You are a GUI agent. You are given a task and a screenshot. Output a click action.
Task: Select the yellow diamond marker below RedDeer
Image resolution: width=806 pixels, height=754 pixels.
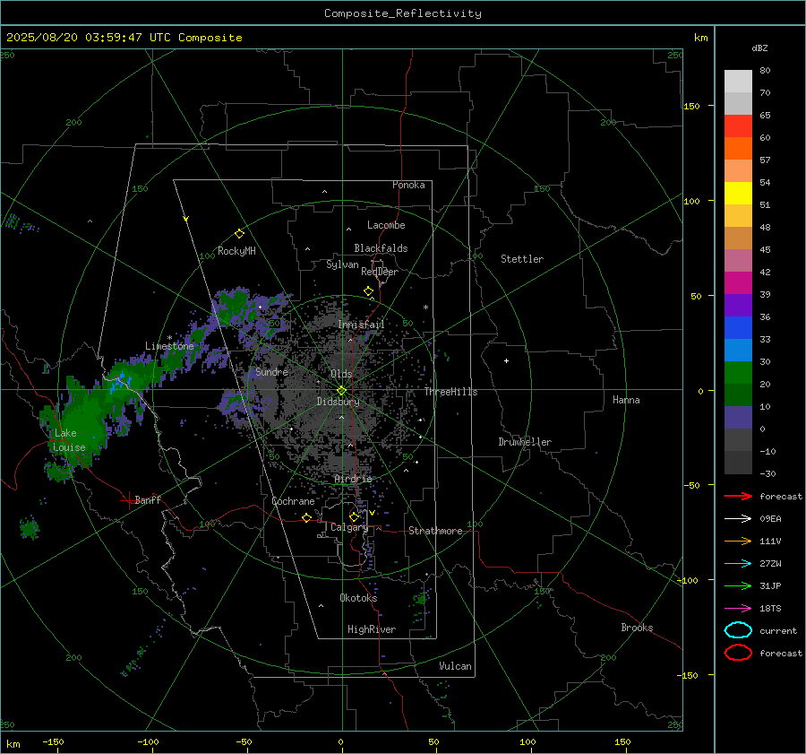(x=369, y=291)
